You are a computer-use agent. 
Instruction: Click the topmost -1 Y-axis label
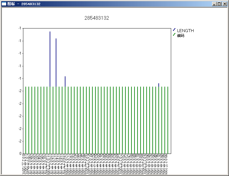click(x=20, y=28)
